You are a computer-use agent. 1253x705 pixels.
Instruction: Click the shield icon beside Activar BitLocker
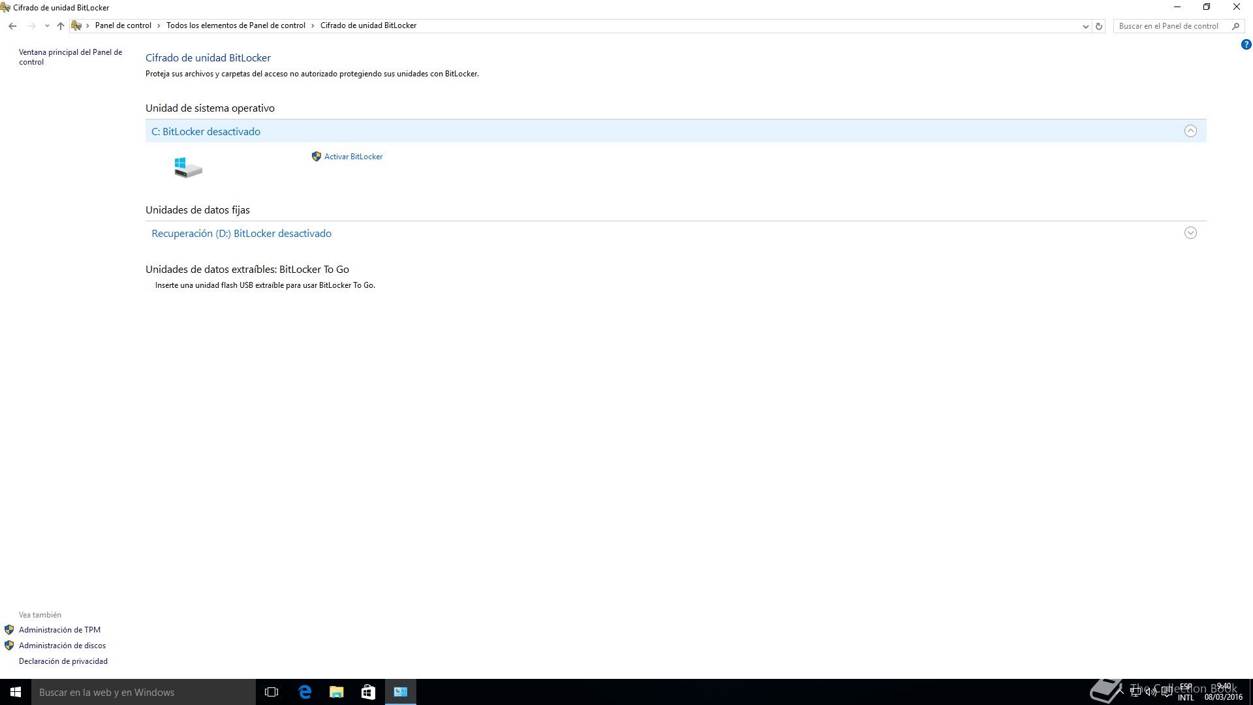point(317,157)
